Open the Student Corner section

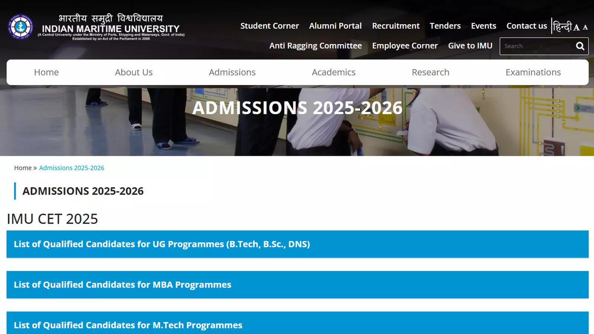(x=270, y=26)
